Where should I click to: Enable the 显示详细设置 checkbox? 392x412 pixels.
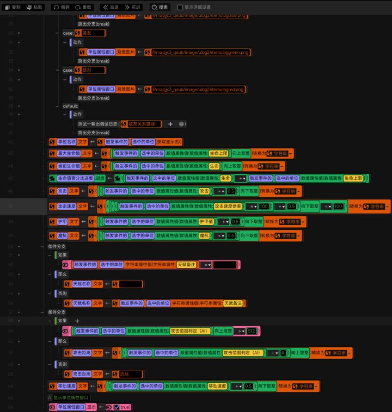180,8
